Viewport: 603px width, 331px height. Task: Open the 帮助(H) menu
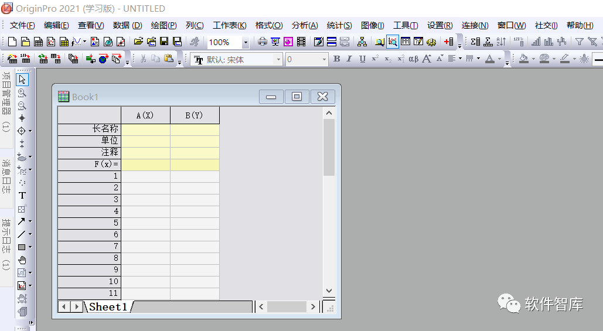coord(580,25)
